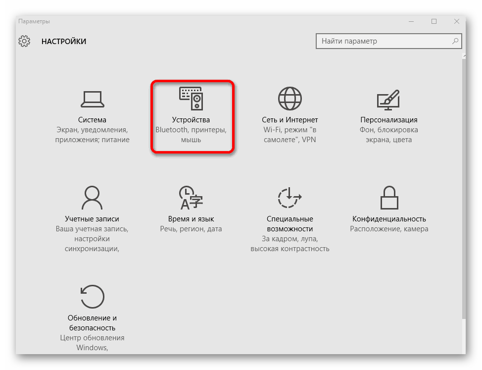
Task: Open the Учетные записи person icon
Action: pos(92,198)
